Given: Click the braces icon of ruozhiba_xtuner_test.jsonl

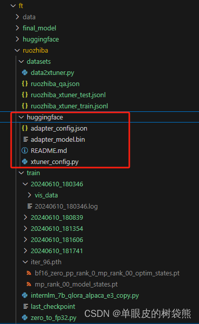Looking at the screenshot, I should pyautogui.click(x=25, y=95).
